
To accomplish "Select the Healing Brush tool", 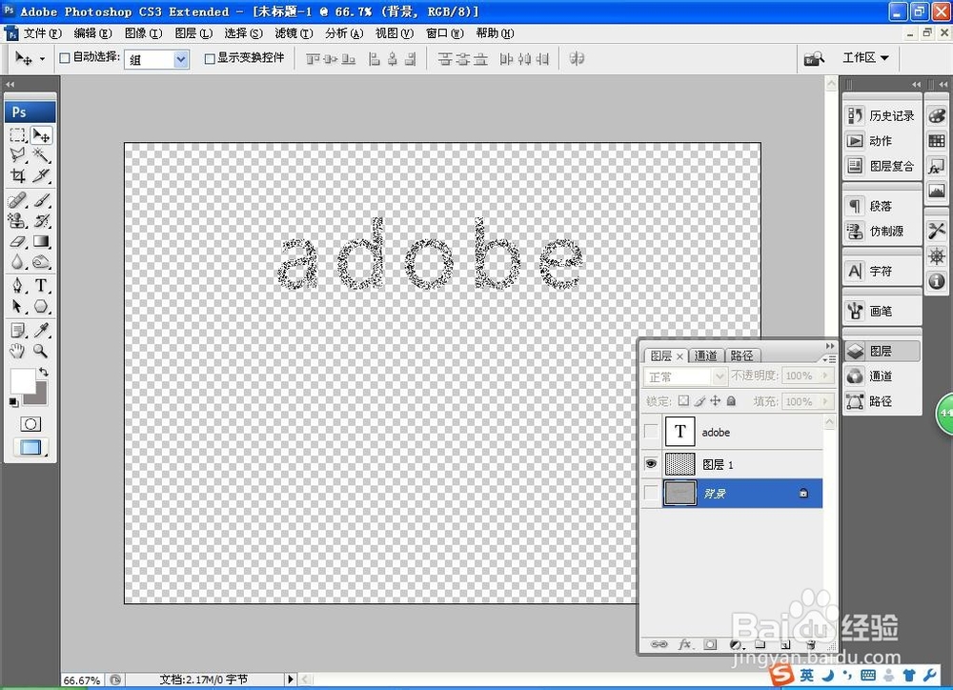I will point(17,200).
